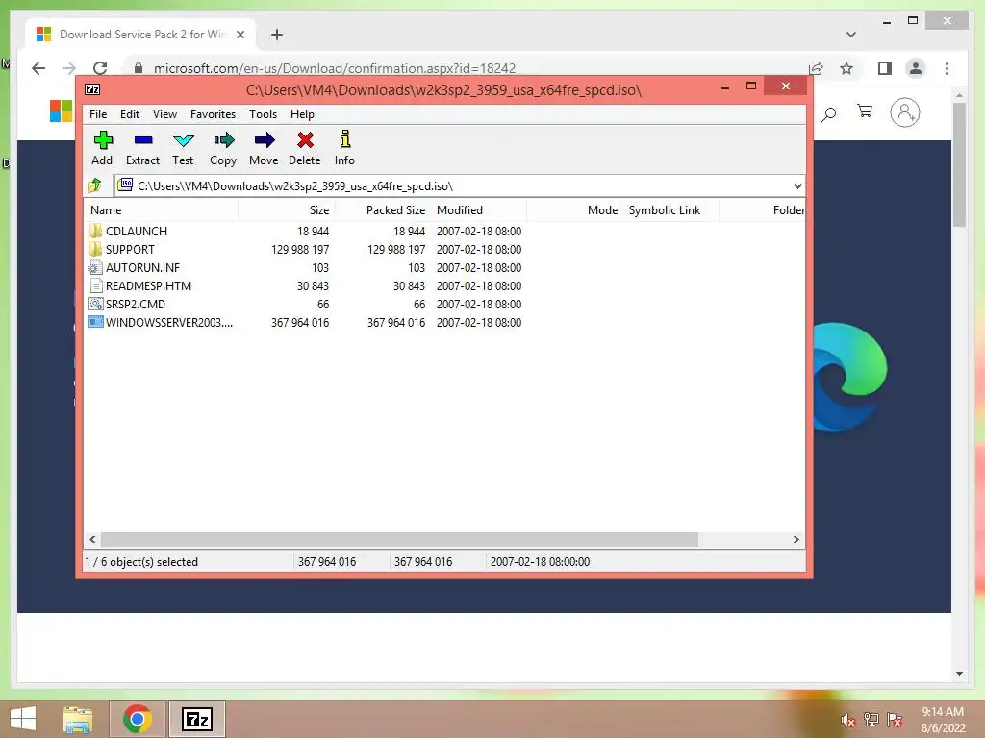Click the right arrow of horizontal scrollbar
Screen dimensions: 985x738
click(796, 539)
